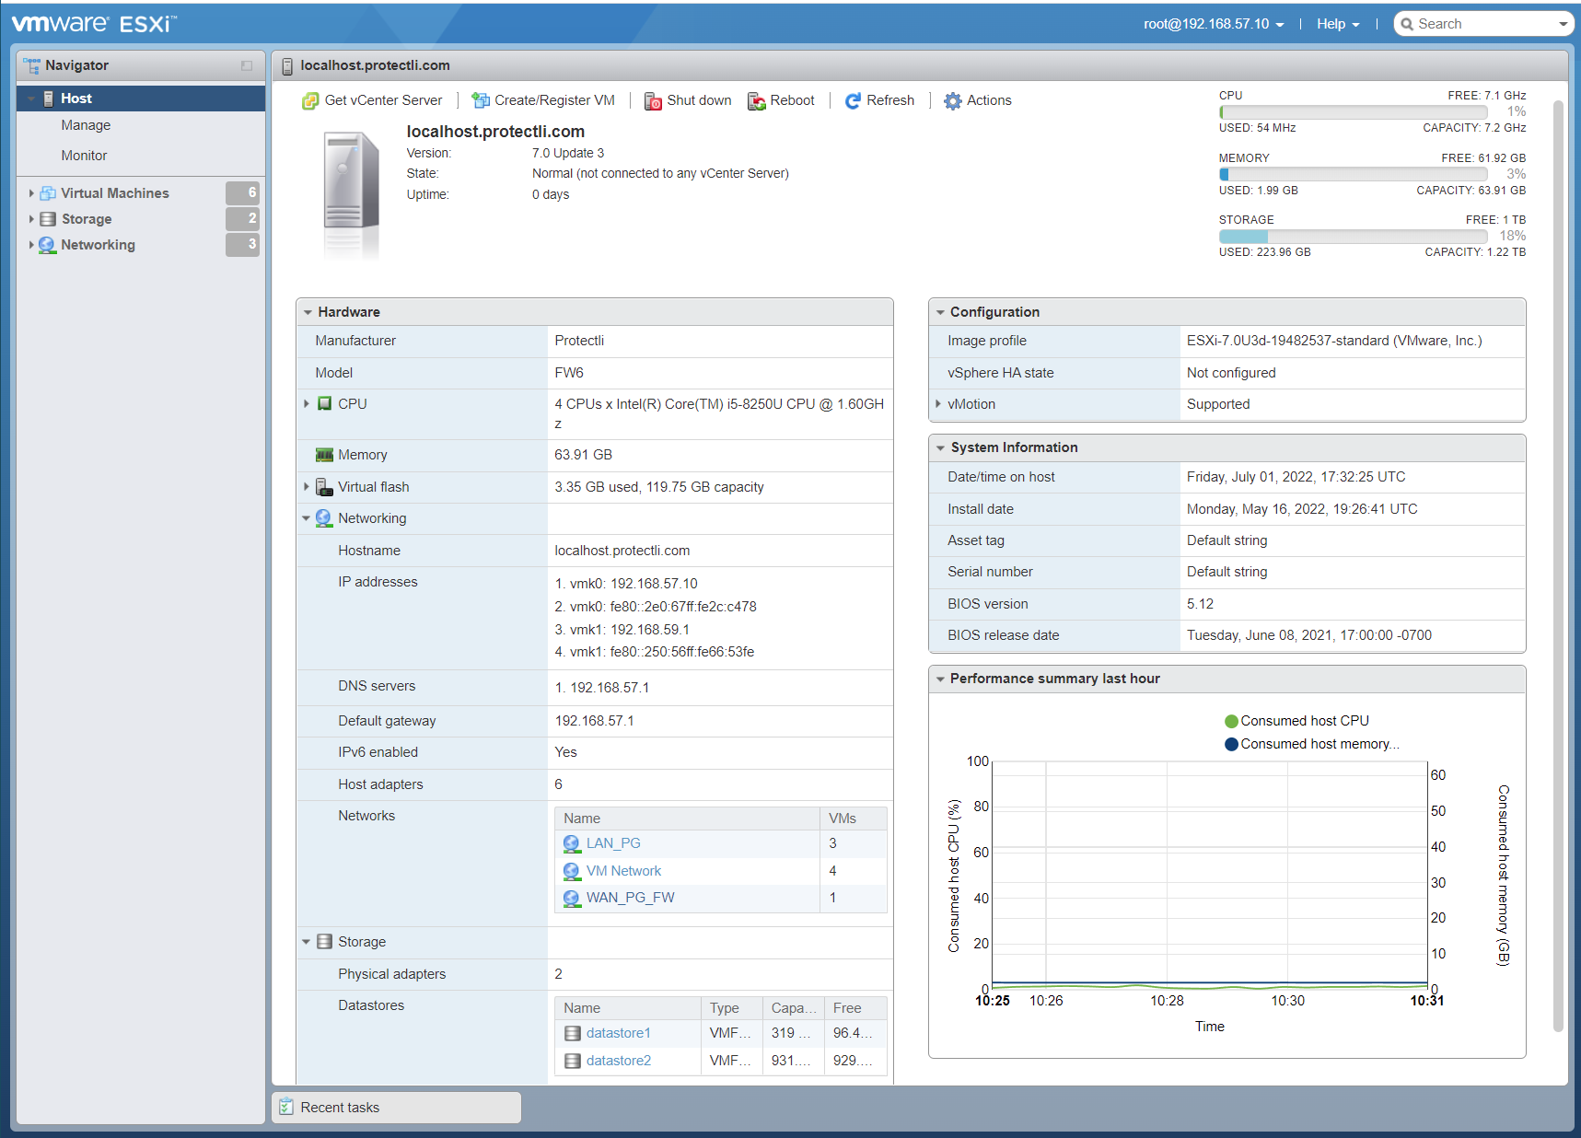Screen dimensions: 1581x1138
Task: Open the WAN_PG_FW network link
Action: click(x=630, y=898)
